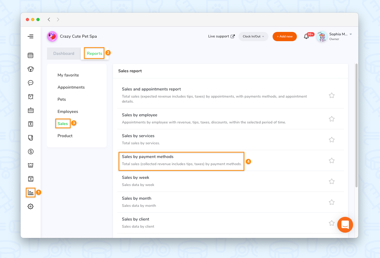Open the alarm clock reminders icon
The width and height of the screenshot is (380, 258).
pyautogui.click(x=31, y=97)
